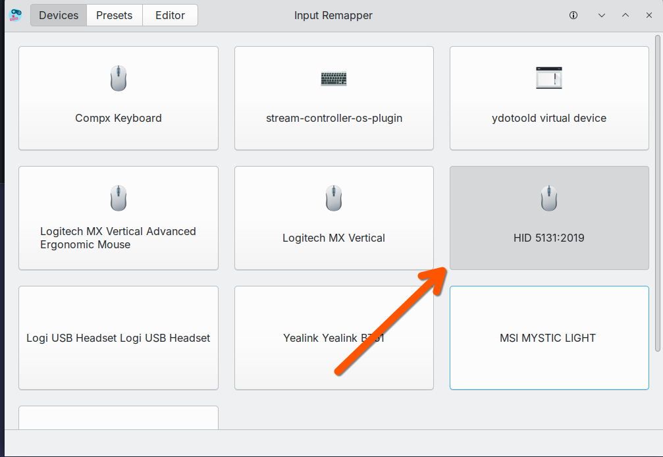Open the Editor tab
Image resolution: width=663 pixels, height=457 pixels.
click(170, 14)
